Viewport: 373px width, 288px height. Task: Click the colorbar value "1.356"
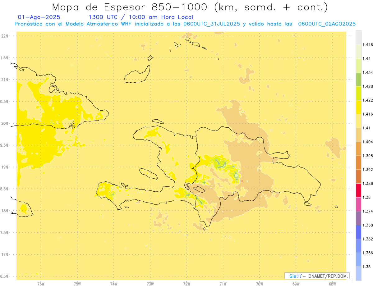(x=368, y=253)
